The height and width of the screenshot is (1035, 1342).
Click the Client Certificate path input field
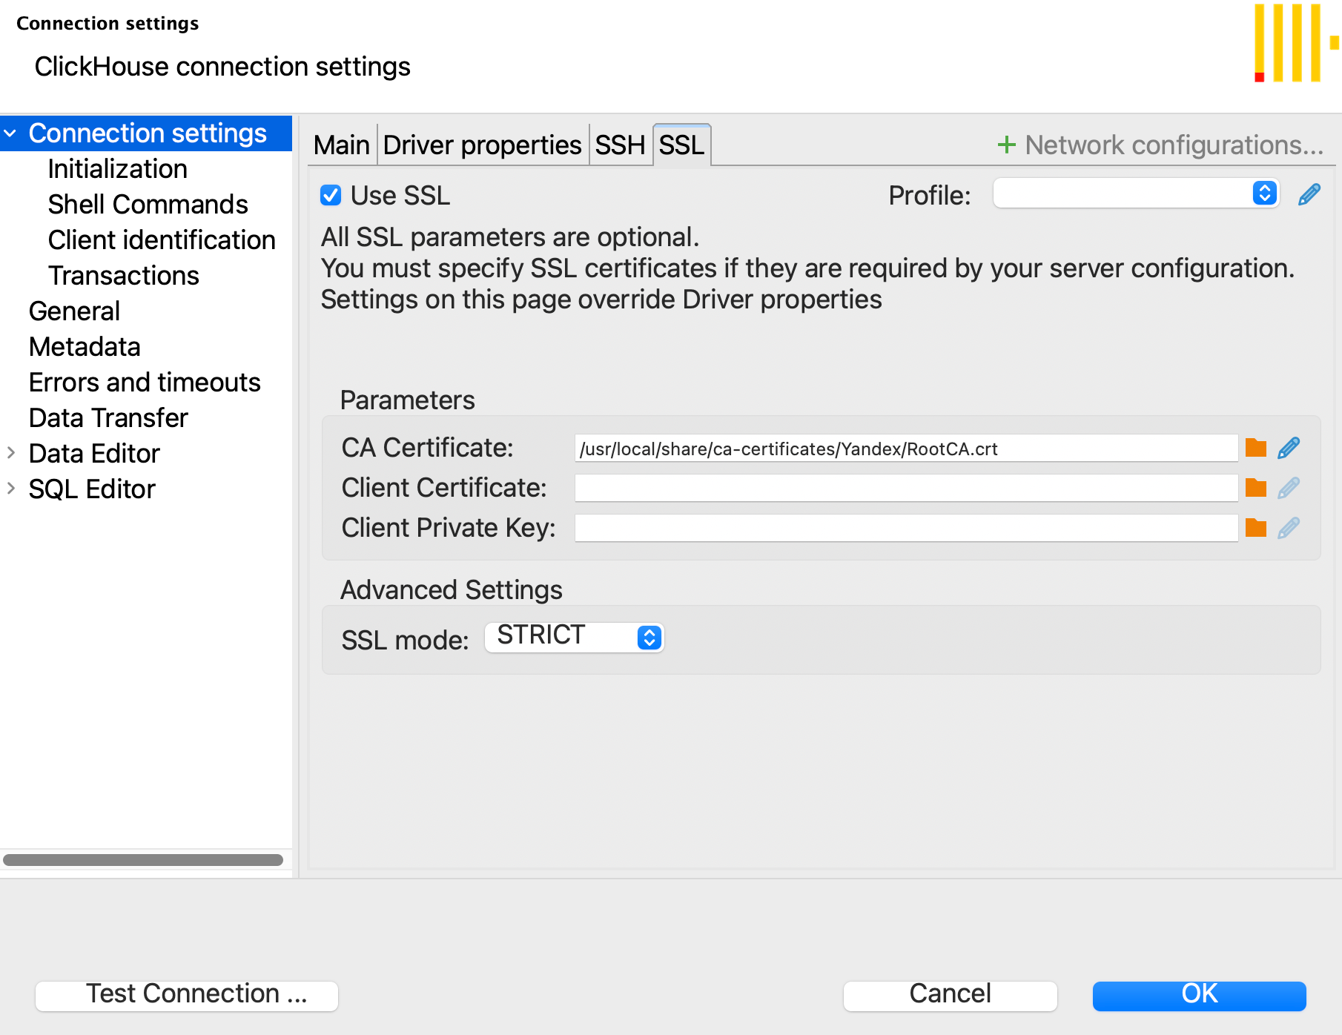(x=905, y=488)
